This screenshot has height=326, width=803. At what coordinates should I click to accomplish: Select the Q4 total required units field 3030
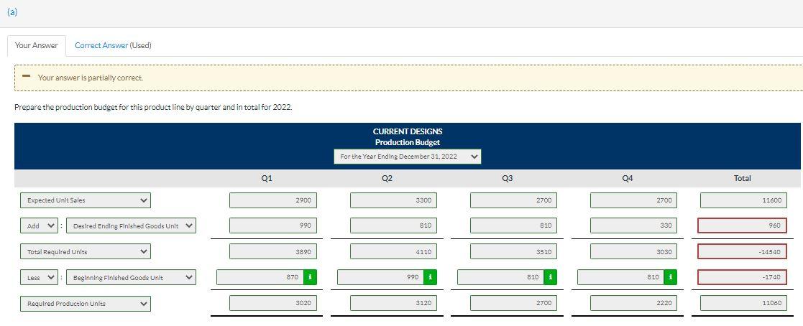(633, 251)
